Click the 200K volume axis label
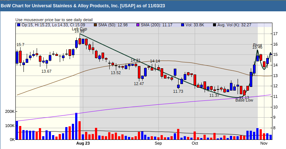 (x=10, y=112)
